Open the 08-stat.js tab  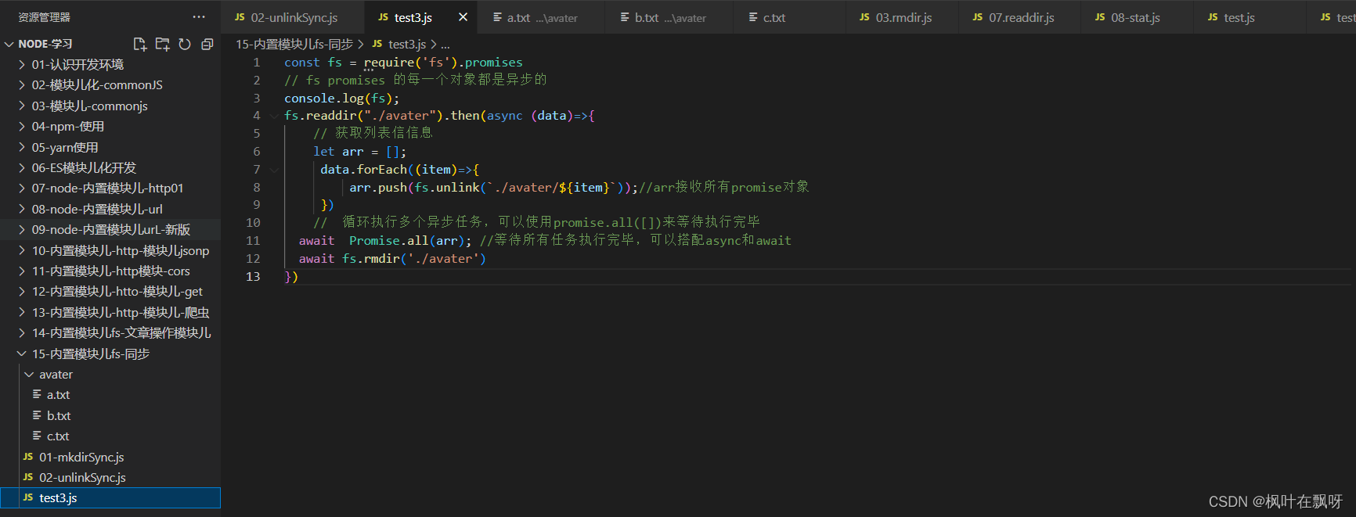tap(1138, 16)
